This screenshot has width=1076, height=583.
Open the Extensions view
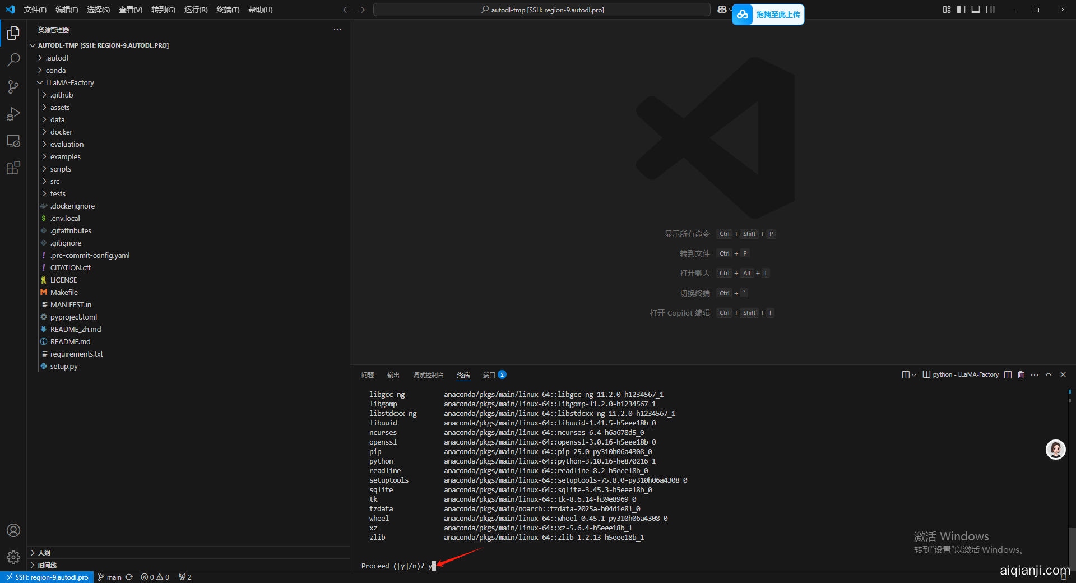click(x=13, y=168)
